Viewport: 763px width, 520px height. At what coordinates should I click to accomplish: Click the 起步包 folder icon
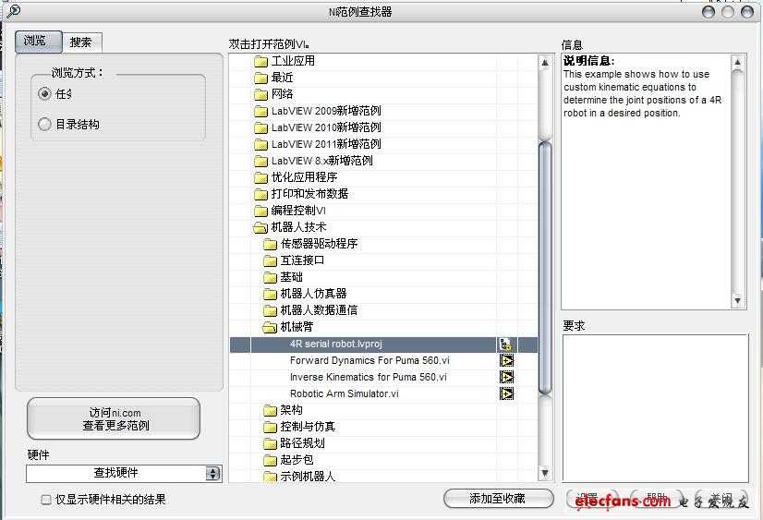(x=270, y=460)
